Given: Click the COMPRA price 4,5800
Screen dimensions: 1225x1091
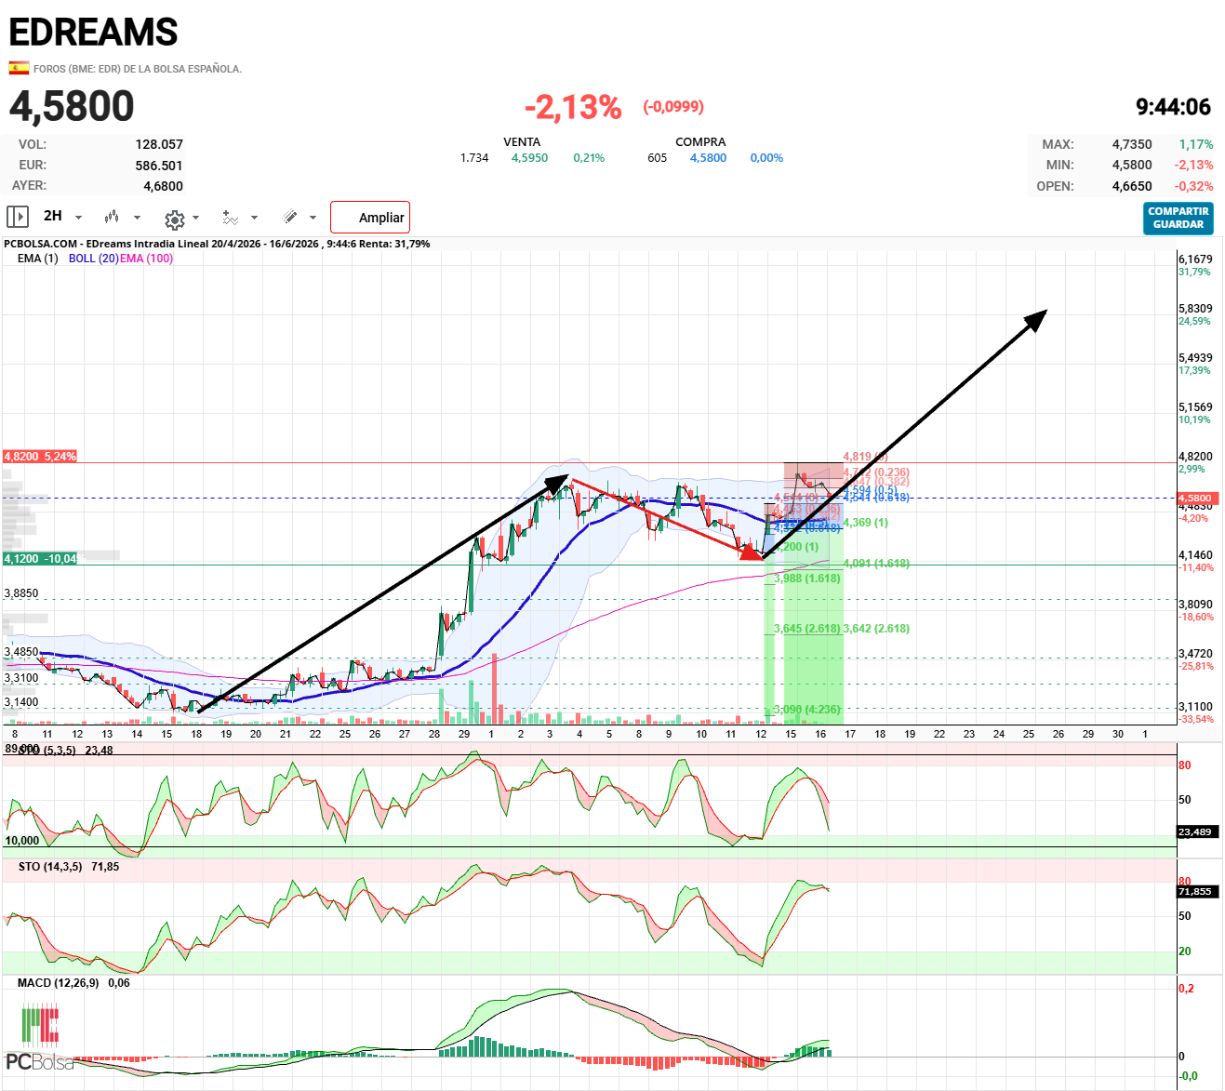Looking at the screenshot, I should point(708,158).
